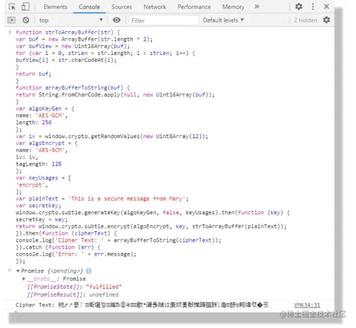The width and height of the screenshot is (356, 328).
Task: Click the [[PromiseState]] "fulfilled" row
Action: pyautogui.click(x=74, y=287)
